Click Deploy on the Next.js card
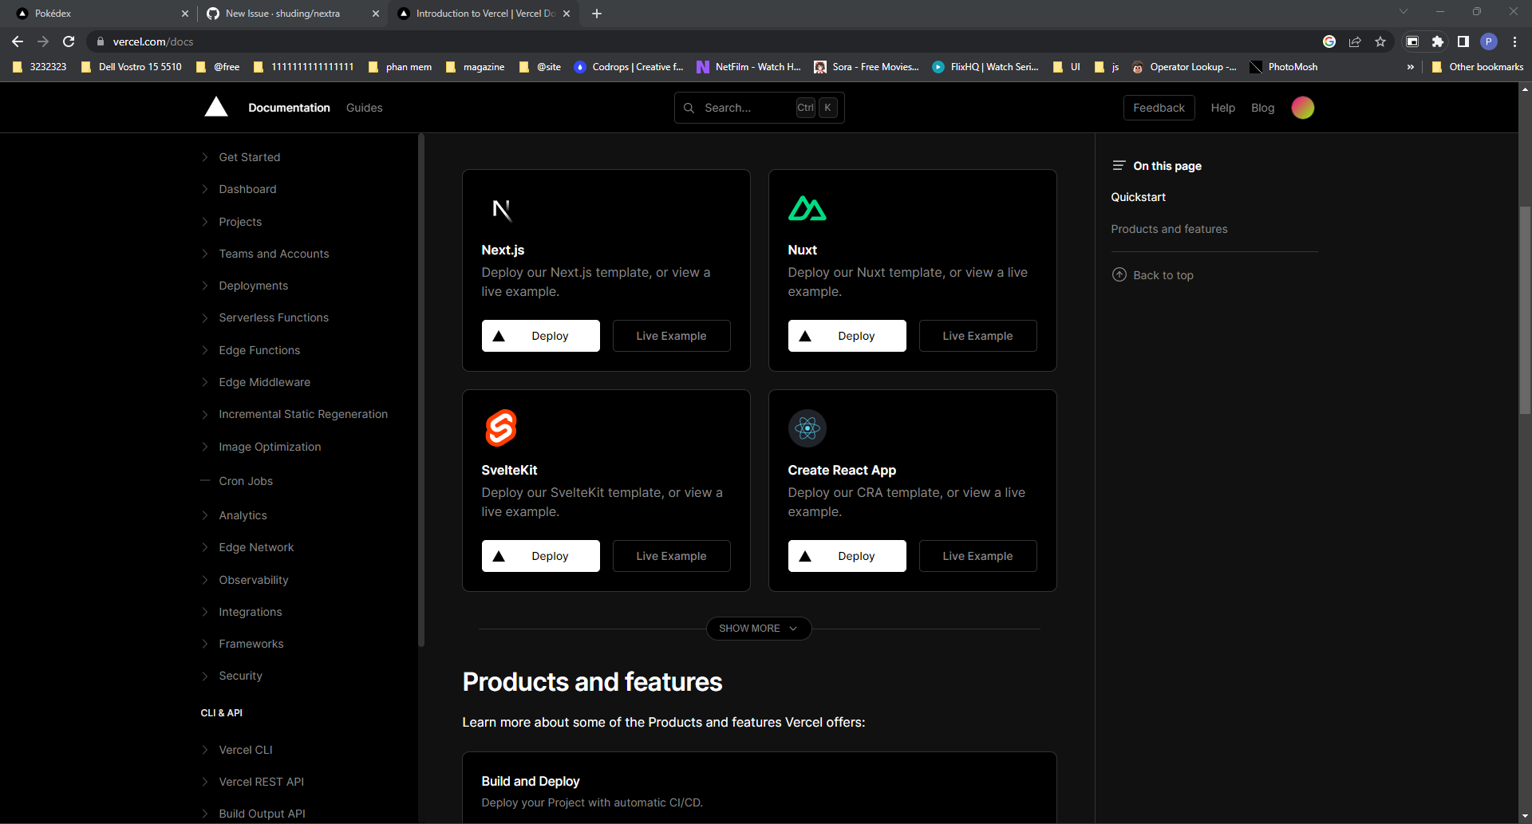The width and height of the screenshot is (1532, 824). pyautogui.click(x=540, y=335)
